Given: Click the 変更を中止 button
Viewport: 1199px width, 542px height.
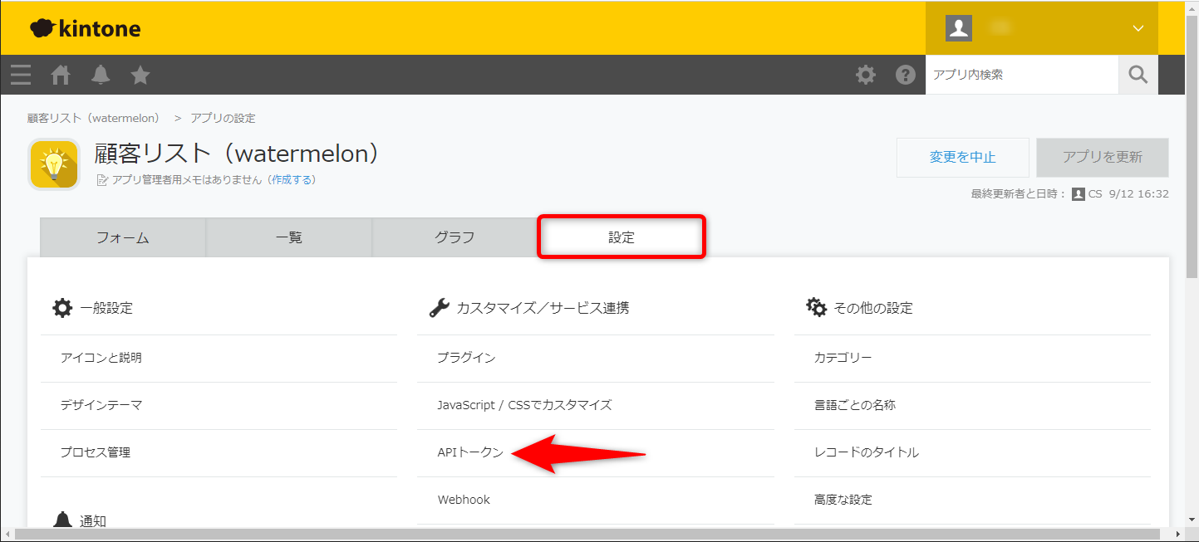Looking at the screenshot, I should pyautogui.click(x=962, y=158).
